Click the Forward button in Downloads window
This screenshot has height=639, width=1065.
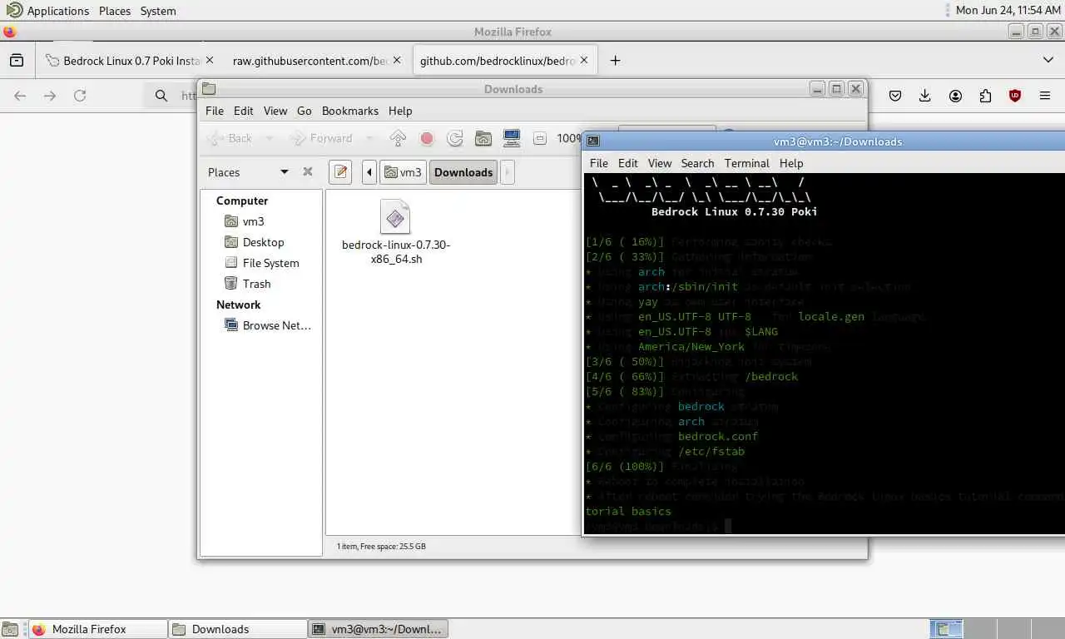click(321, 138)
